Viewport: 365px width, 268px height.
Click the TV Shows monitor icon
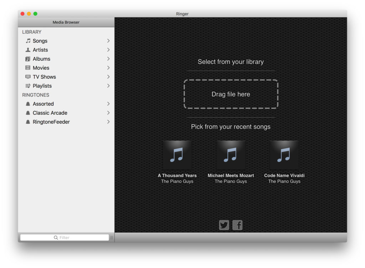pos(28,77)
